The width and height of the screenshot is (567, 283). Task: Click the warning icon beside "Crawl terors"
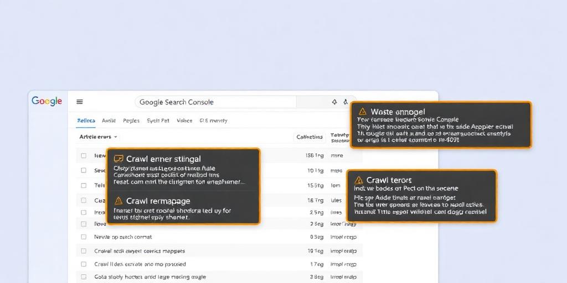click(x=358, y=180)
